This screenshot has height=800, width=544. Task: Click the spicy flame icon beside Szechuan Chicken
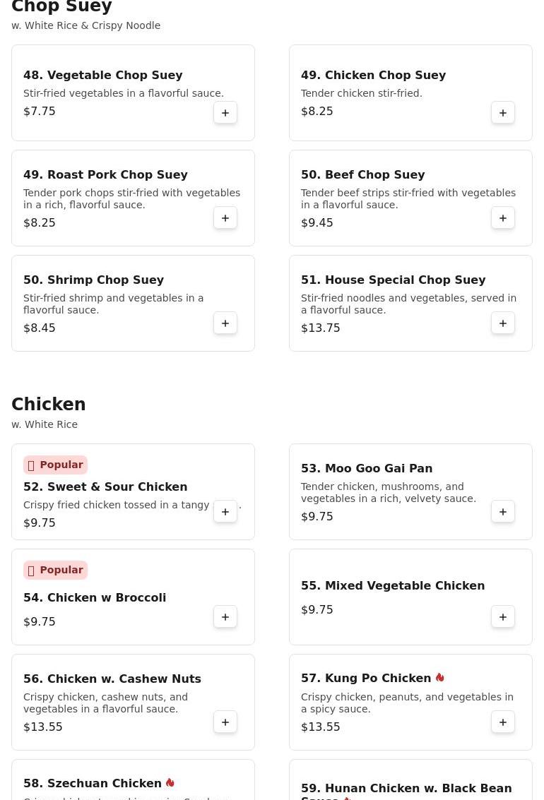tap(170, 783)
